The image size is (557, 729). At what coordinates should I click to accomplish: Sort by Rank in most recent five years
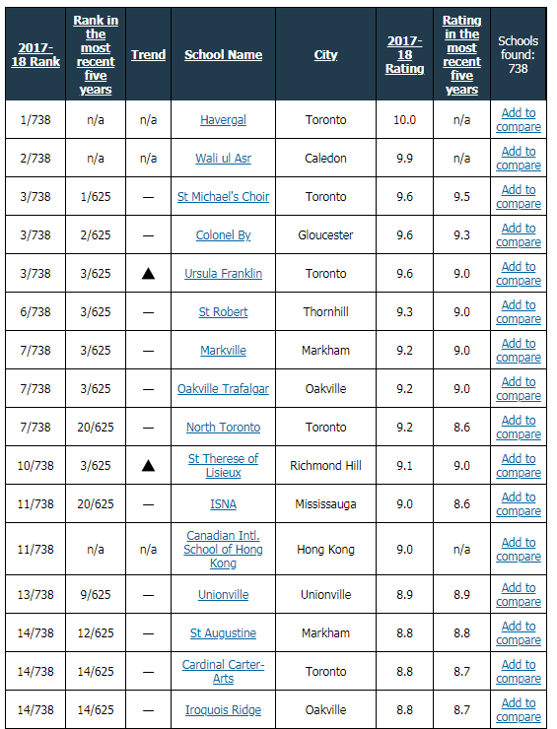96,55
